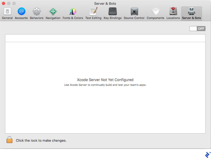Turn on the Xcode Server switch
211x158 pixels.
[x=197, y=28]
